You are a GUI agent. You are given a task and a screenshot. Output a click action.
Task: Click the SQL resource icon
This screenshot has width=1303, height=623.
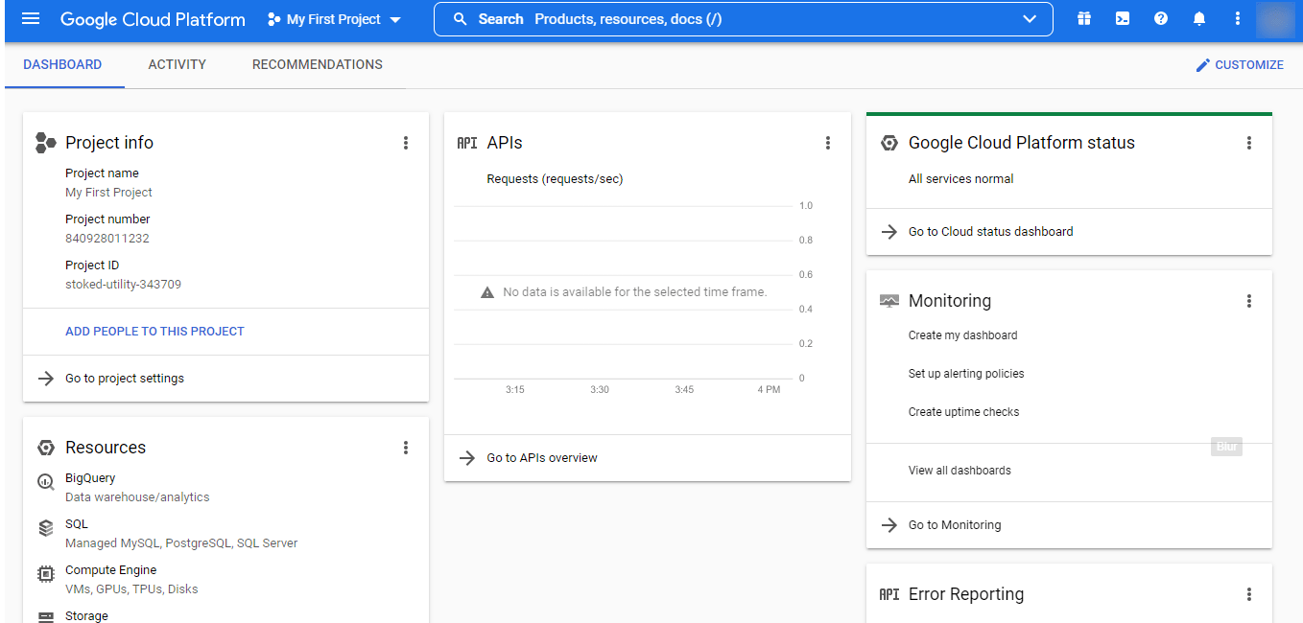(46, 528)
